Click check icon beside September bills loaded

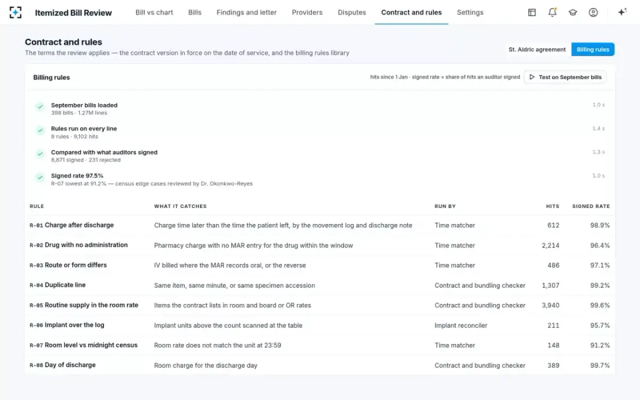coord(40,107)
